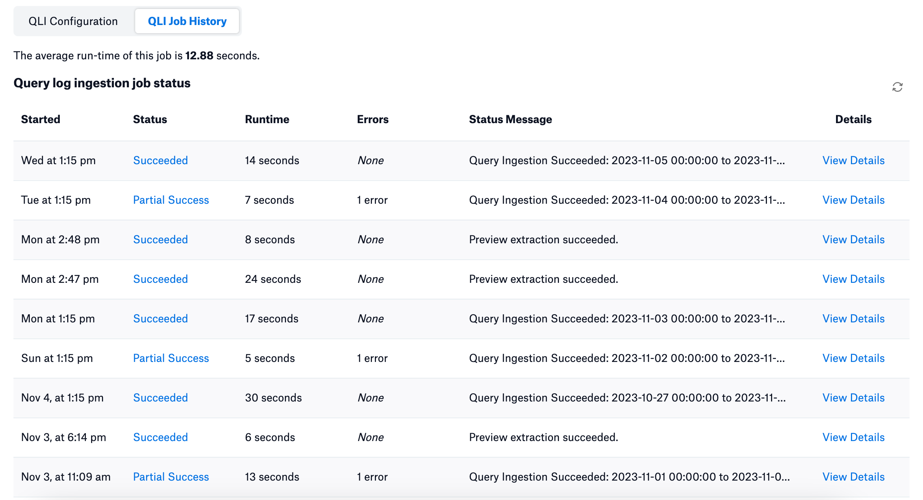
Task: Switch to the QLI Configuration tab
Action: tap(73, 21)
